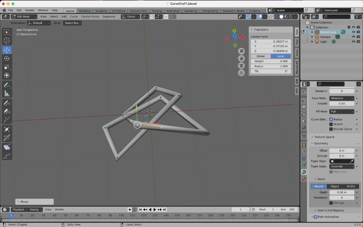Open the Fill Mode dropdown
The image size is (363, 227).
(342, 111)
